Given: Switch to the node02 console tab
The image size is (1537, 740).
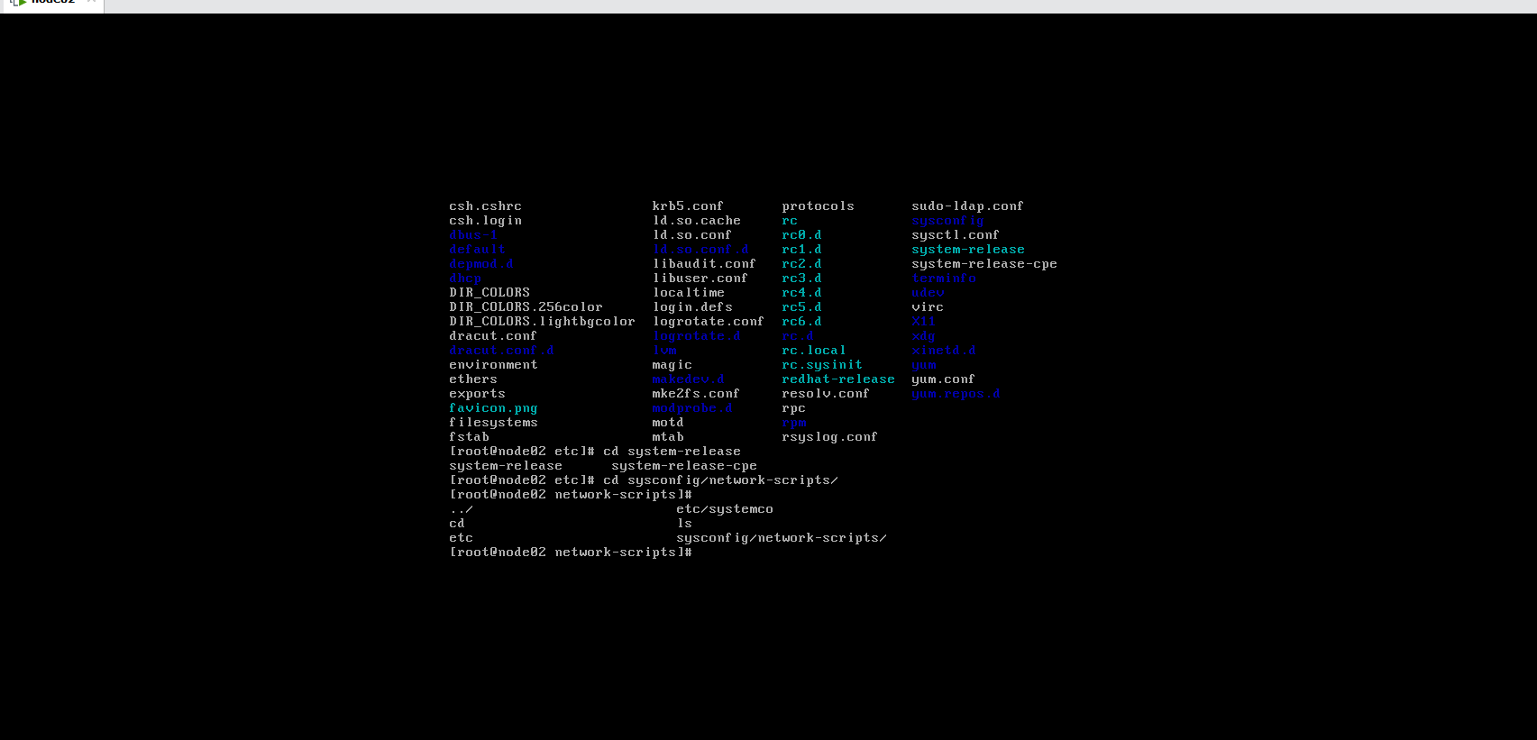Looking at the screenshot, I should 52,4.
